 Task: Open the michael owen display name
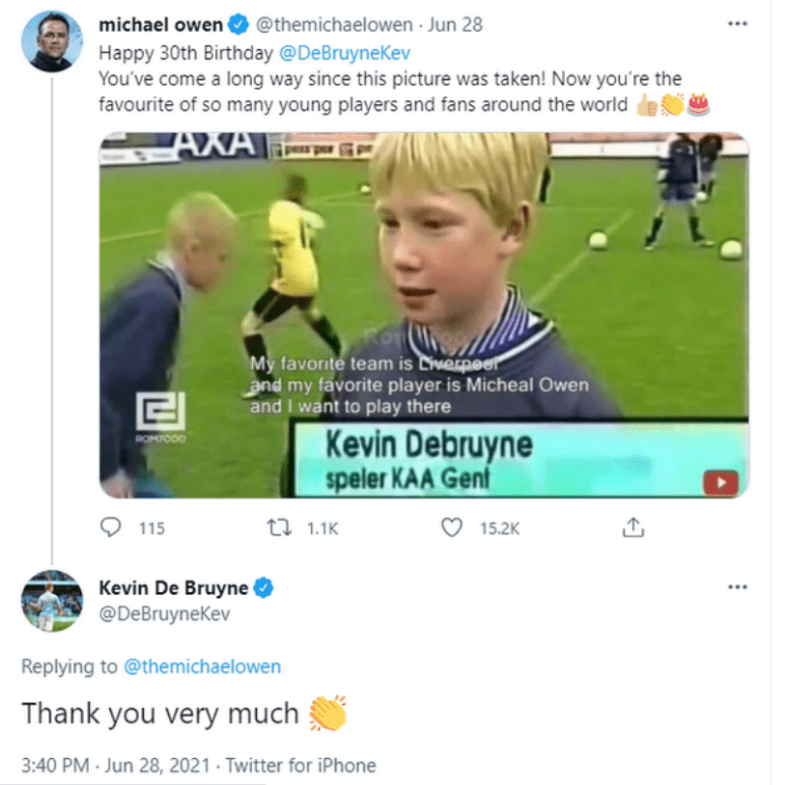(x=161, y=24)
